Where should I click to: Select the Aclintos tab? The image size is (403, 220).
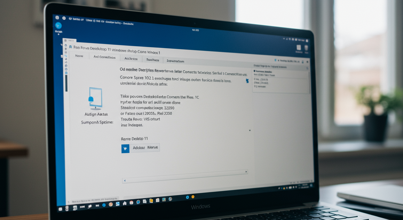[x=131, y=59]
